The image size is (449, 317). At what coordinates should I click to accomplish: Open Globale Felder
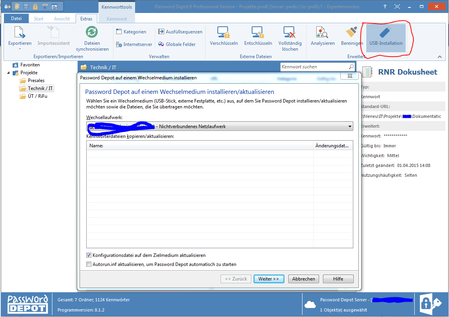click(x=177, y=44)
